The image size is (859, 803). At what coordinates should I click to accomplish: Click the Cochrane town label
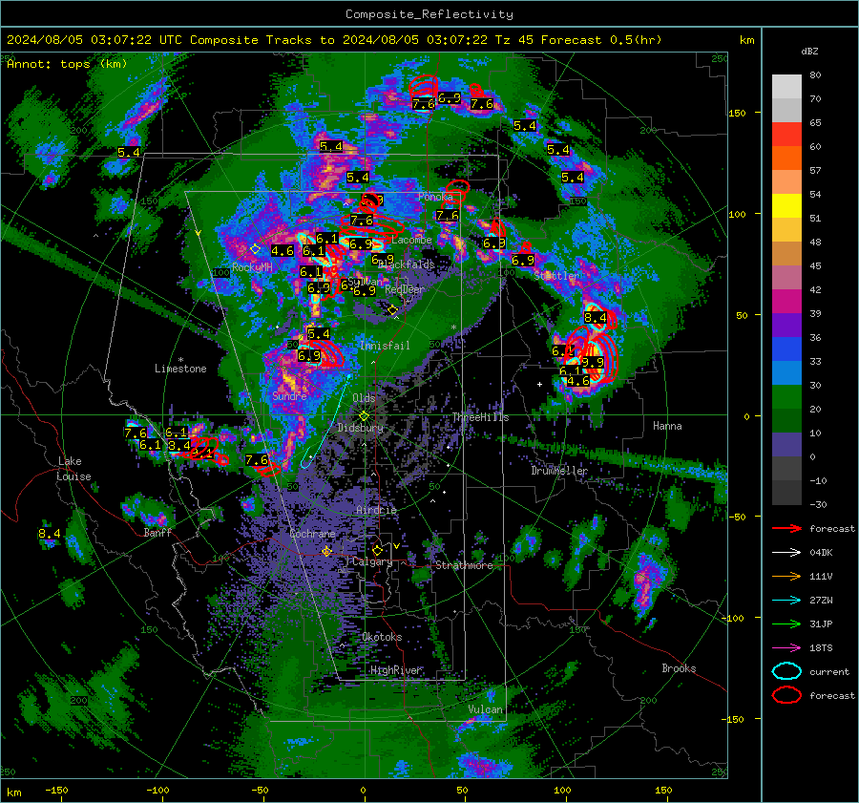point(312,534)
